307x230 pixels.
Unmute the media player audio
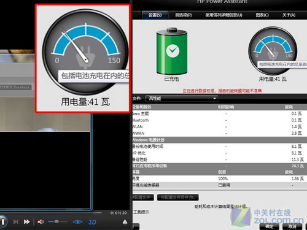[41, 222]
